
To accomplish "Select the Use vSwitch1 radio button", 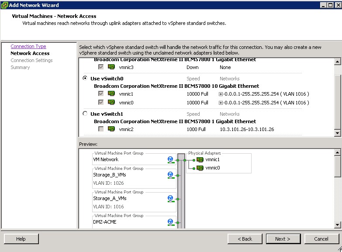I will (85, 114).
